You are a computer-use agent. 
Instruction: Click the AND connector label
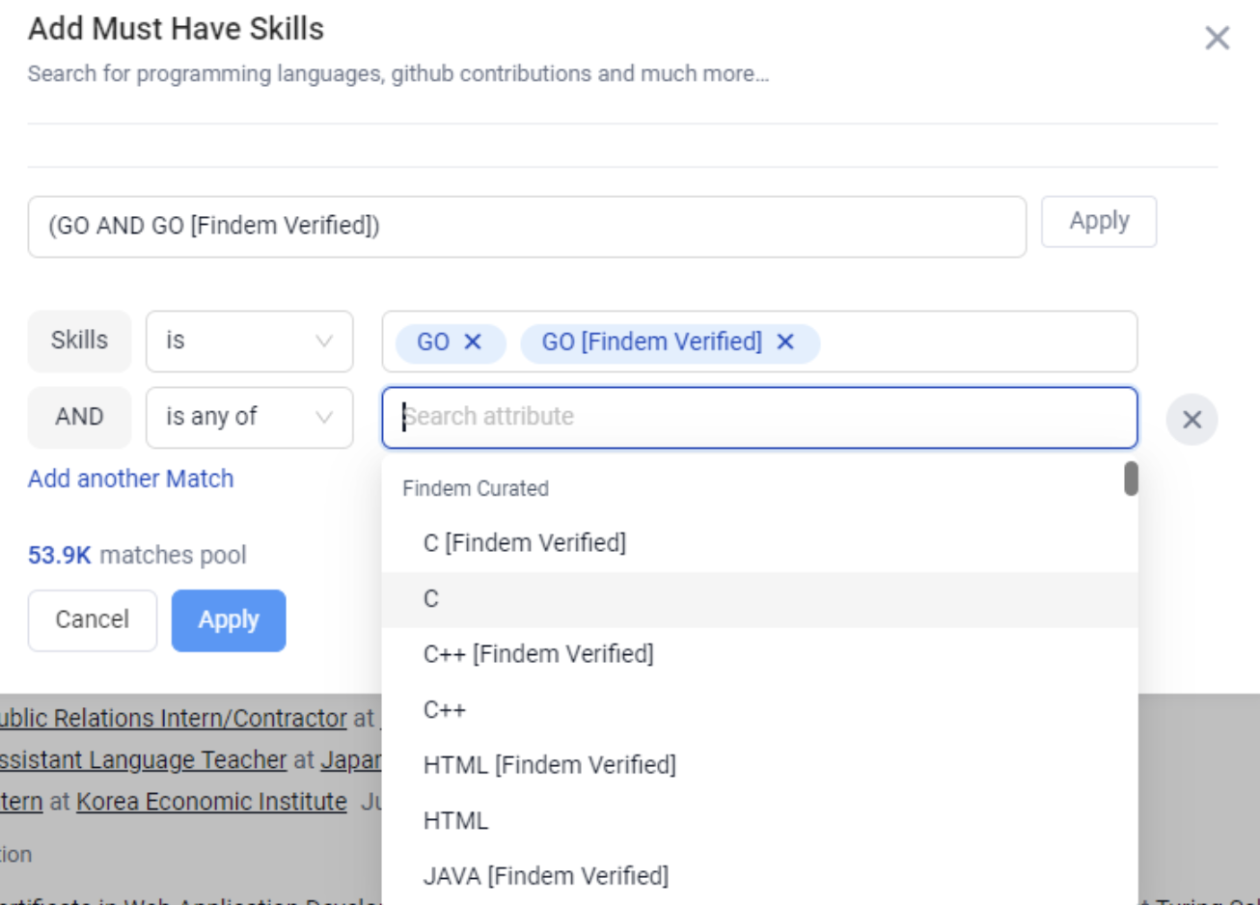tap(79, 417)
